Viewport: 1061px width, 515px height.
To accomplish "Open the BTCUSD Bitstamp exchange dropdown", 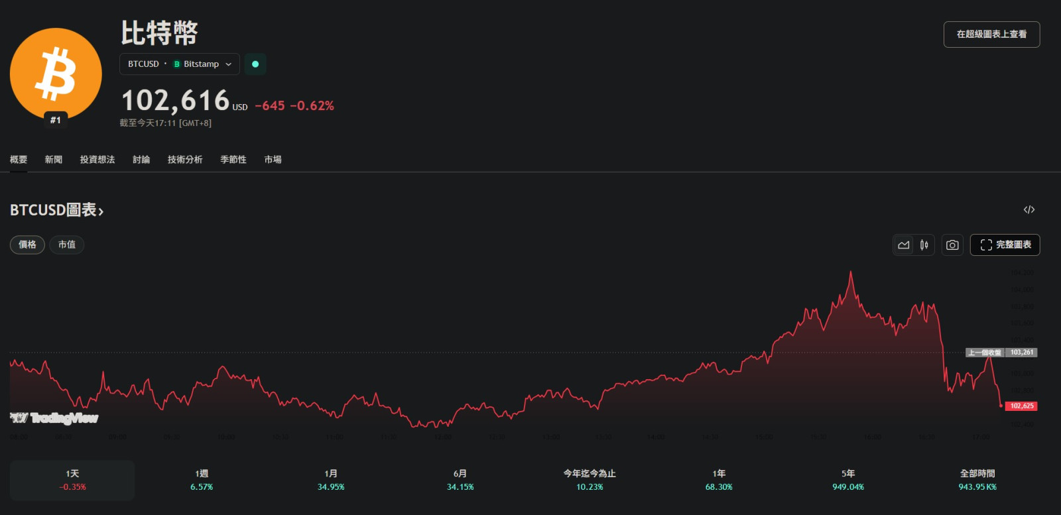I will tap(179, 64).
